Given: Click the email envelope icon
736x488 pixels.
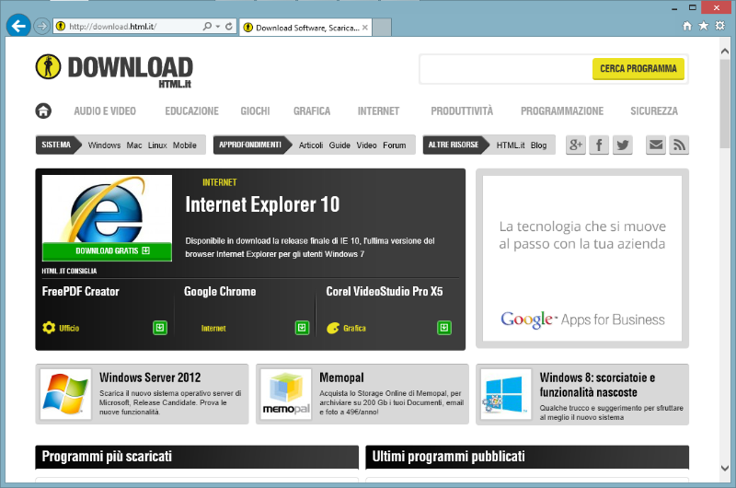Looking at the screenshot, I should coord(655,145).
